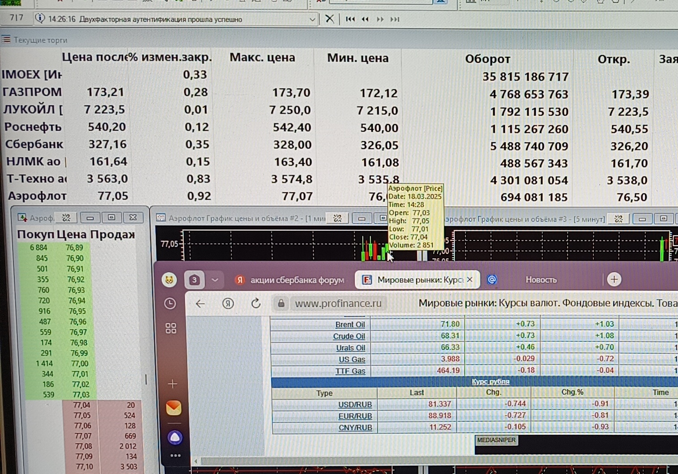The height and width of the screenshot is (474, 678).
Task: Open the Urals Oil link
Action: pyautogui.click(x=351, y=348)
